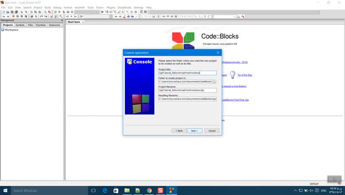The image size is (345, 195).
Task: Click the Save file toolbar icon
Action: (12, 12)
